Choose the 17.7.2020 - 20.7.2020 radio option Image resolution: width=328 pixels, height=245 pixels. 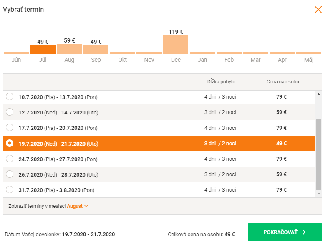tap(10, 127)
